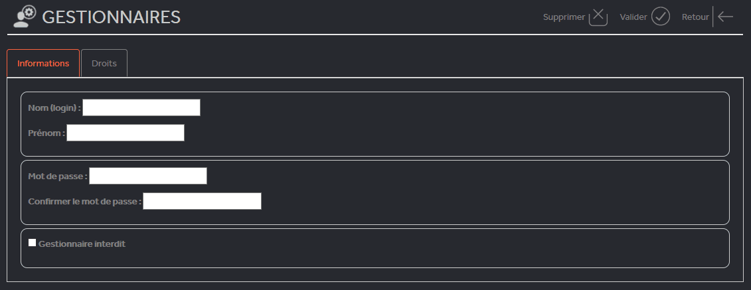Enable the Gestionnaire interdit checkbox
751x290 pixels.
click(33, 243)
